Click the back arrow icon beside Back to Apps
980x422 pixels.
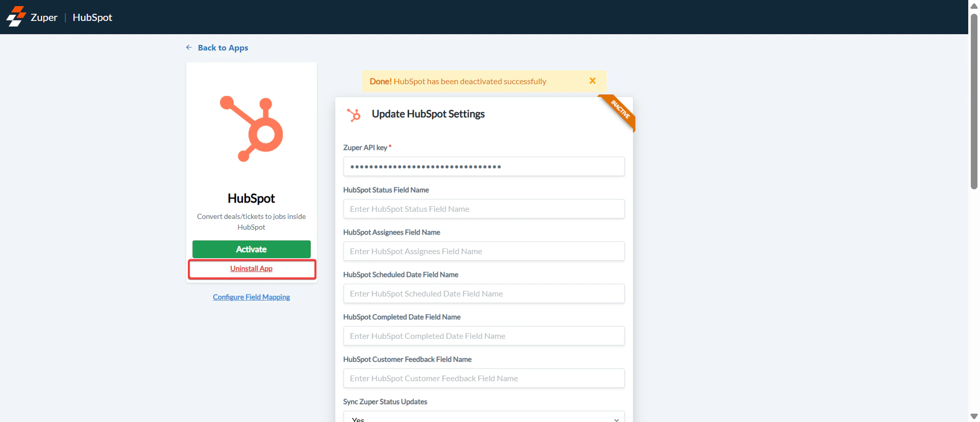click(x=189, y=47)
